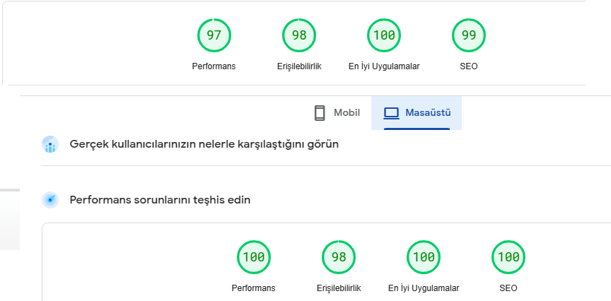The width and height of the screenshot is (611, 301).
Task: Select the Masaüstü tab
Action: (x=417, y=113)
